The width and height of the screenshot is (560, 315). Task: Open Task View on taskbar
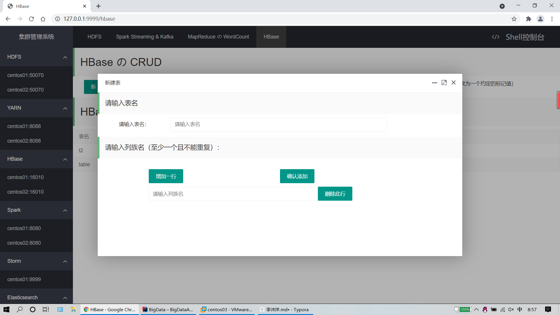click(x=46, y=309)
